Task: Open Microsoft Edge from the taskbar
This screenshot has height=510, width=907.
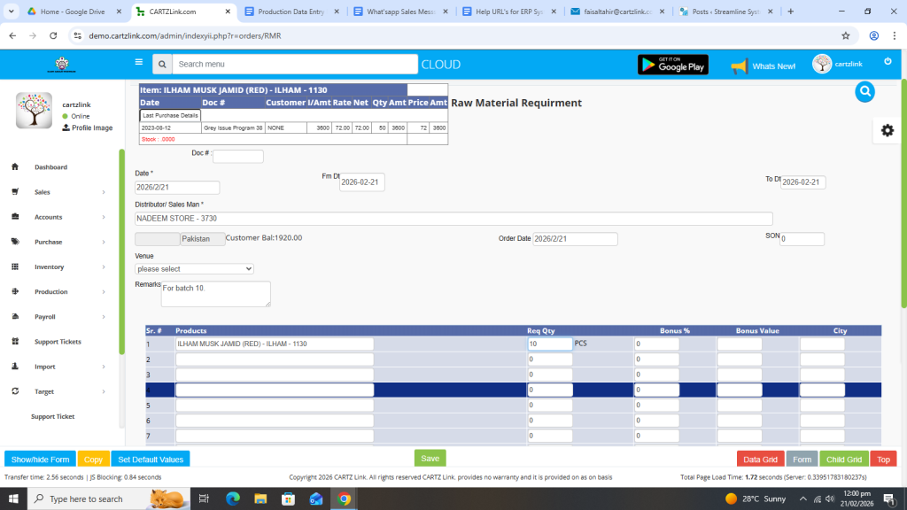Action: pyautogui.click(x=233, y=498)
